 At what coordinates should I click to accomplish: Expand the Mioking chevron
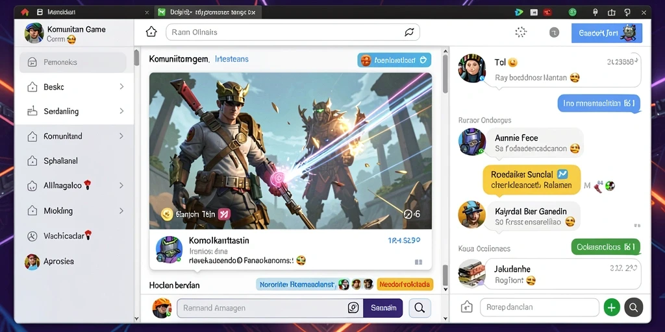pyautogui.click(x=121, y=211)
